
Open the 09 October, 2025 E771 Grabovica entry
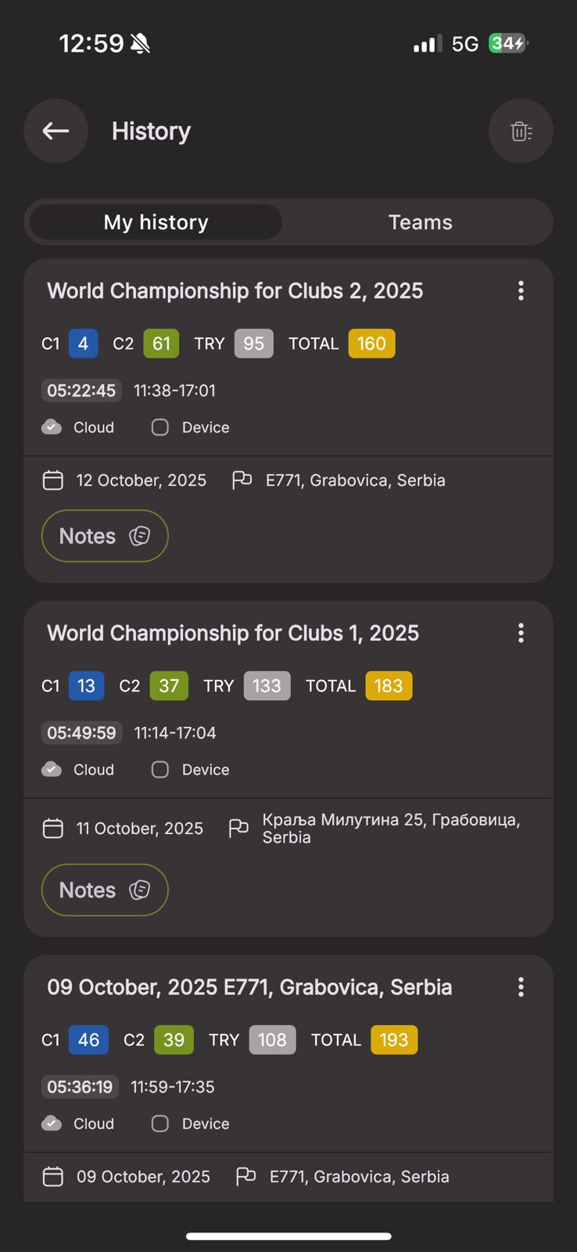click(x=249, y=988)
